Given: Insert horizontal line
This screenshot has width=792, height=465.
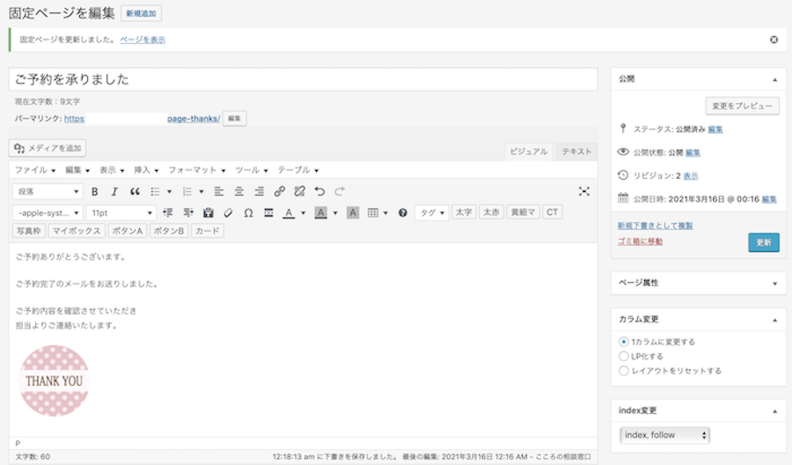Looking at the screenshot, I should [268, 213].
